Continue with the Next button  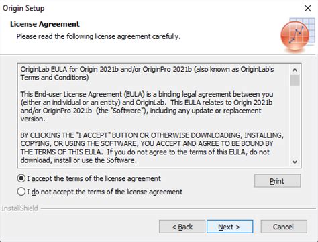click(230, 227)
